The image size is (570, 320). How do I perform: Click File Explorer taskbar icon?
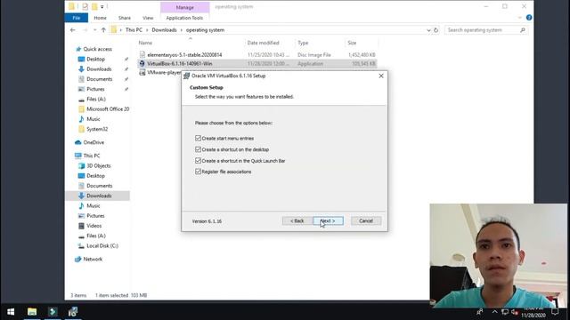point(32,312)
